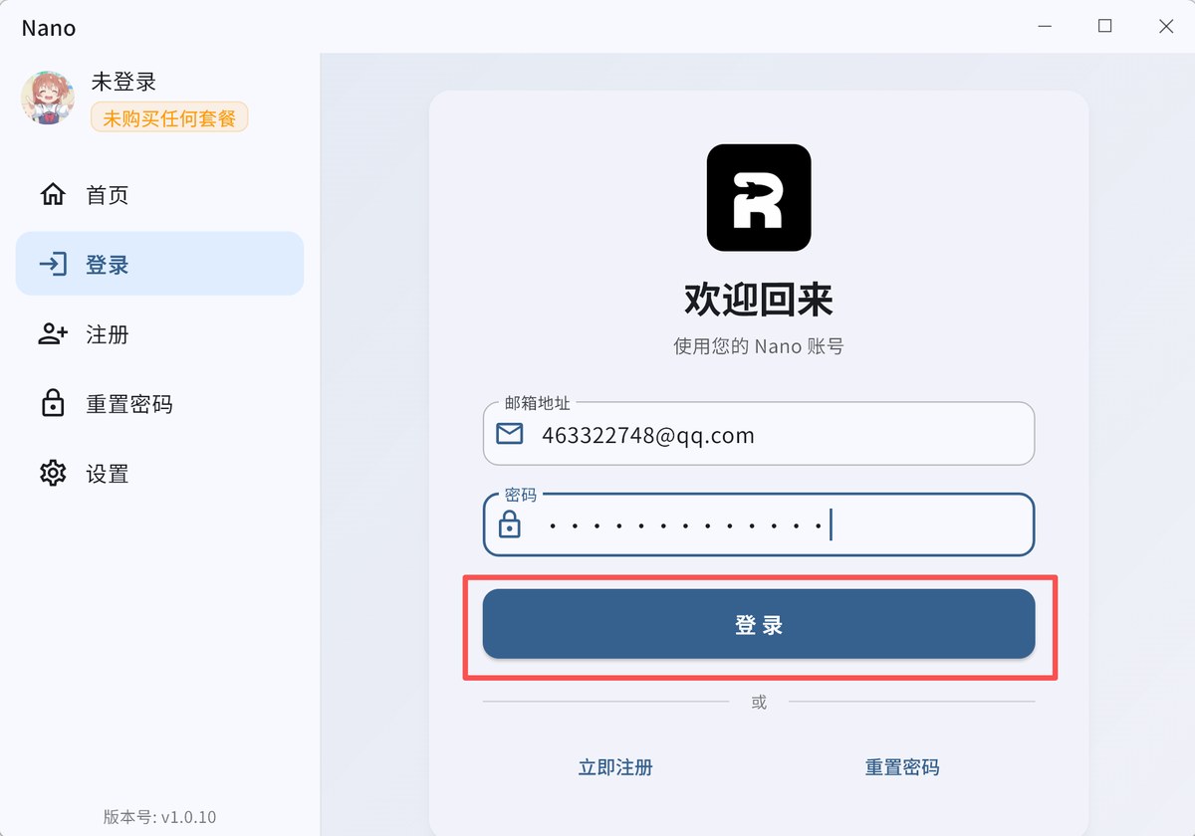Open 设置 in the sidebar
The height and width of the screenshot is (836, 1195).
point(159,474)
